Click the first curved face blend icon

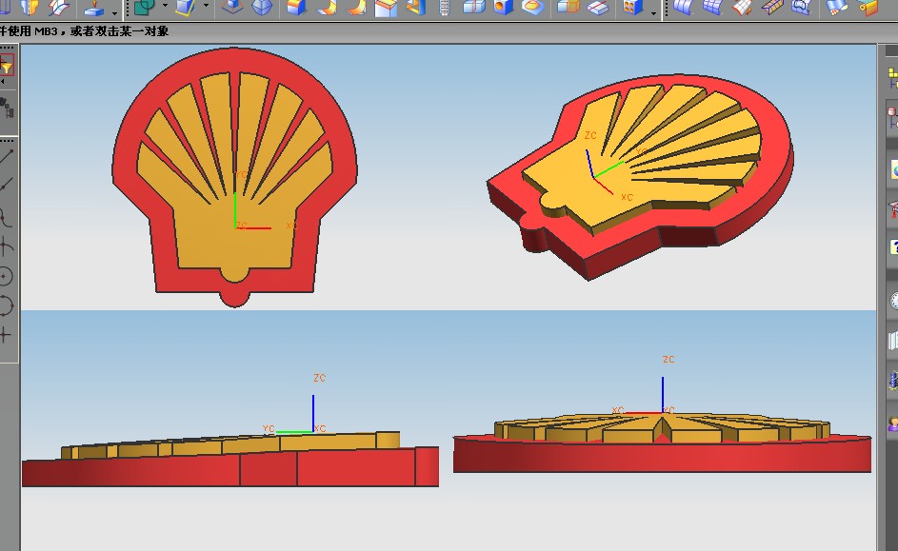pyautogui.click(x=328, y=7)
